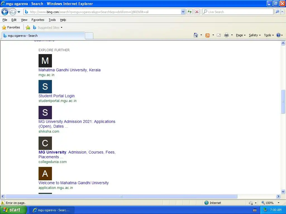This screenshot has height=214, width=286.
Task: Click the horizontal scrollbar thumb
Action: coord(121,196)
